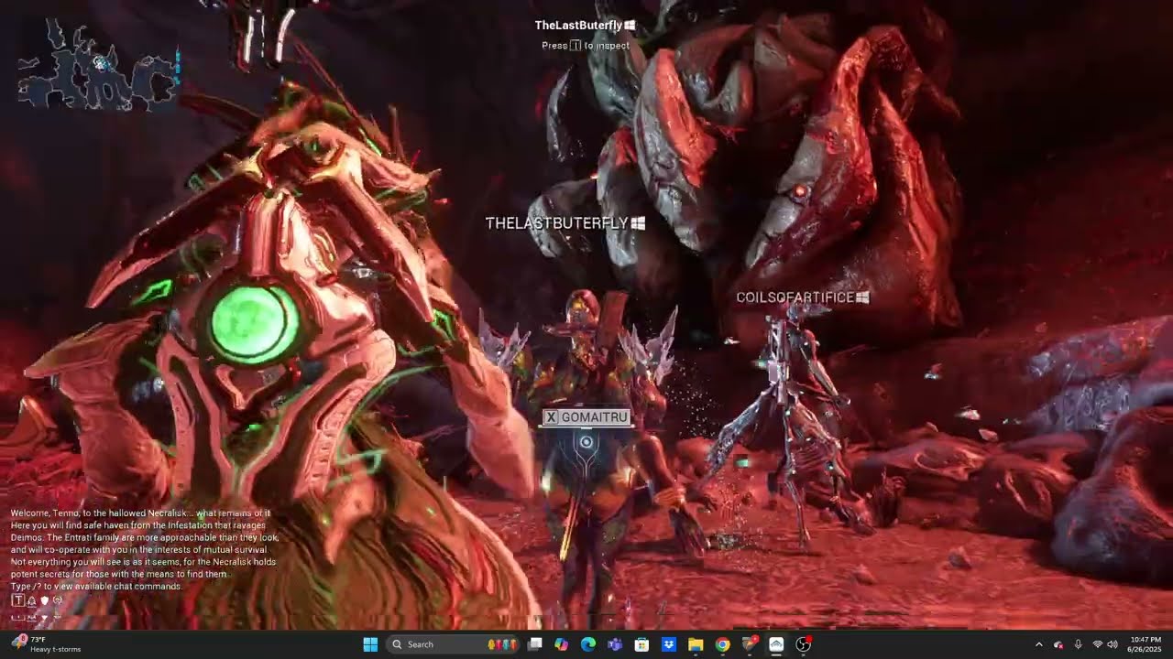Open Google Chrome from taskbar
1173x659 pixels.
click(722, 644)
